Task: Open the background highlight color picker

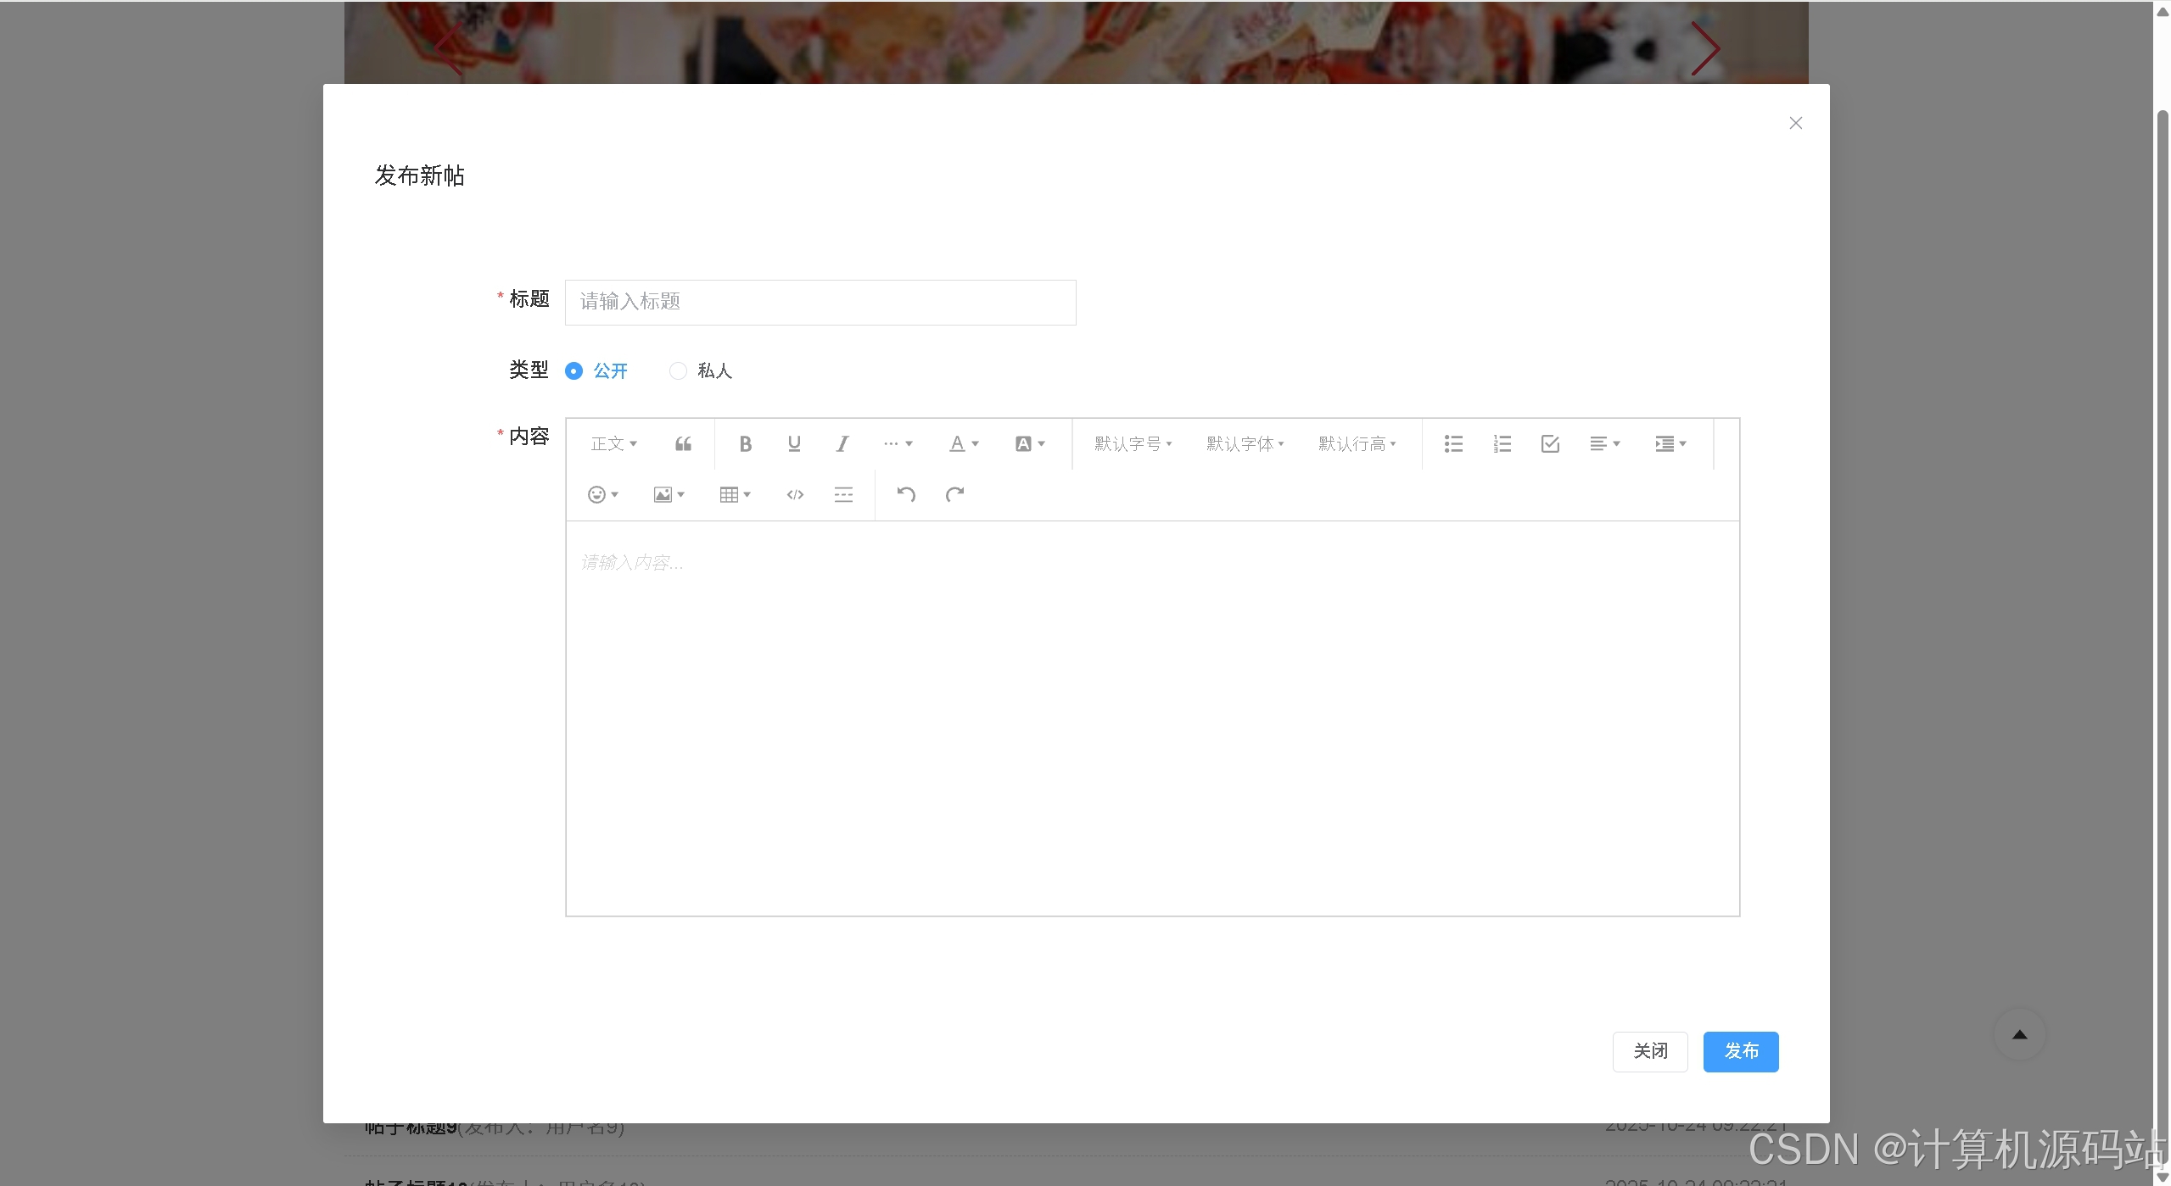Action: pyautogui.click(x=1030, y=443)
